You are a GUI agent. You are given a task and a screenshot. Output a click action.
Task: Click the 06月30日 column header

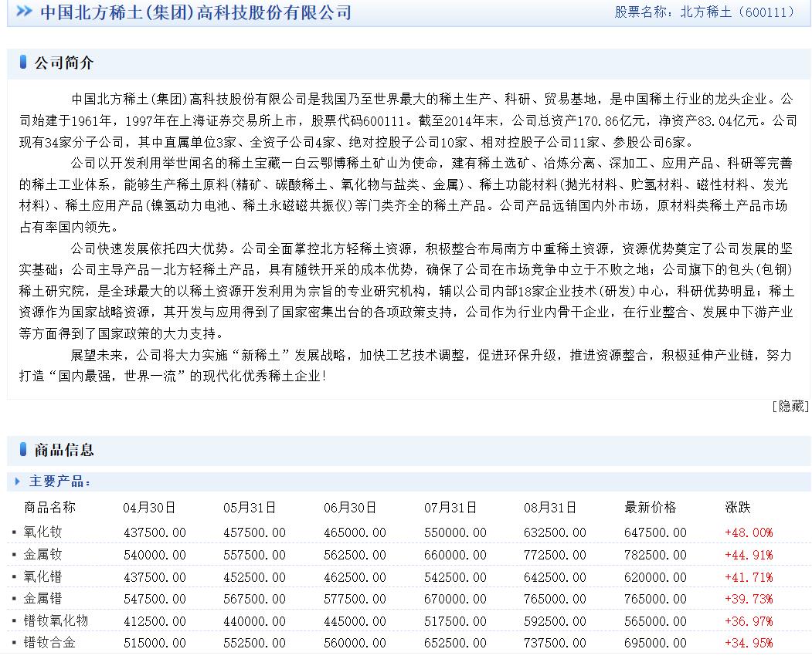click(x=350, y=508)
